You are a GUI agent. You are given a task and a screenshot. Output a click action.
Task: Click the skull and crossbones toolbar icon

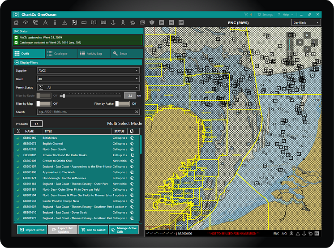[x=123, y=22]
